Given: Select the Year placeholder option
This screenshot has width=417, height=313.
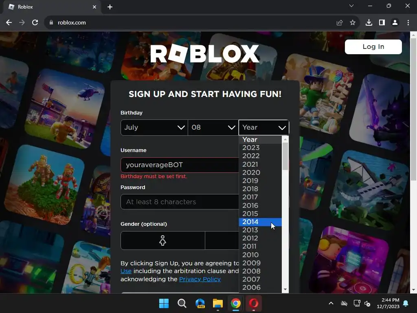Looking at the screenshot, I should 260,140.
